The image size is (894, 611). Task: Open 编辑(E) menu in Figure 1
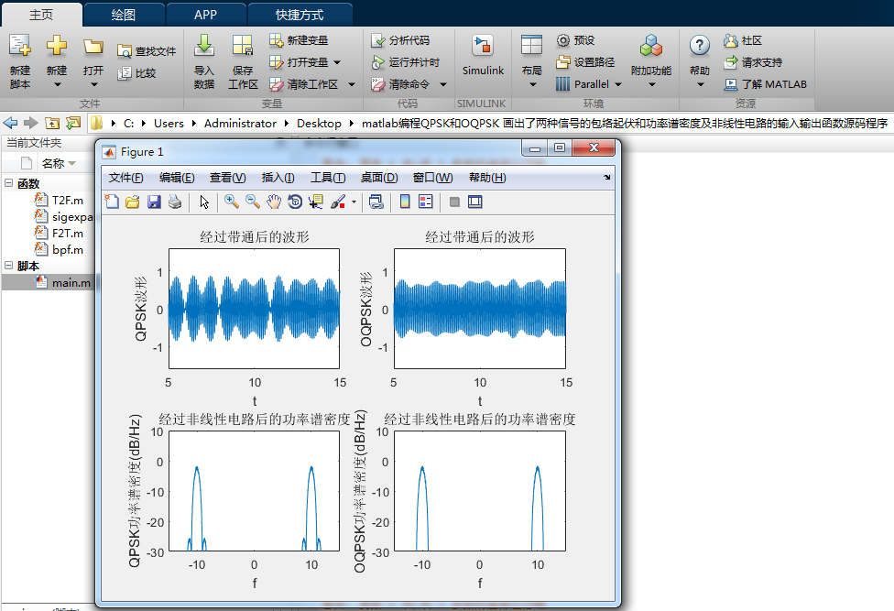point(177,178)
